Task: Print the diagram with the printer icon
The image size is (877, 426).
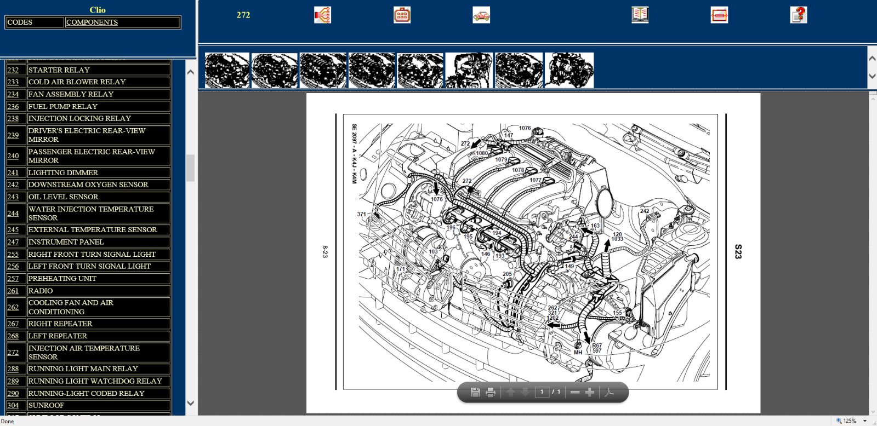Action: (491, 392)
